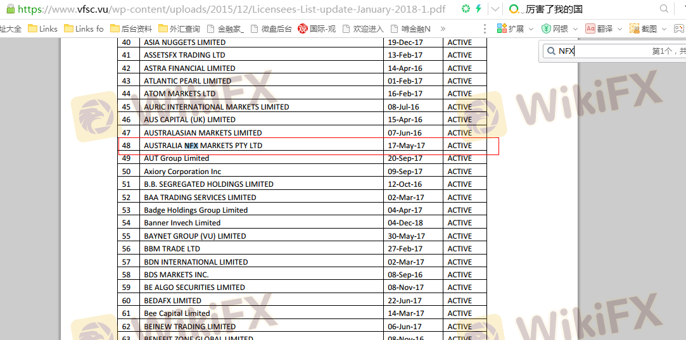The image size is (686, 340).
Task: Expand the 网银 dropdown arrow
Action: (575, 29)
